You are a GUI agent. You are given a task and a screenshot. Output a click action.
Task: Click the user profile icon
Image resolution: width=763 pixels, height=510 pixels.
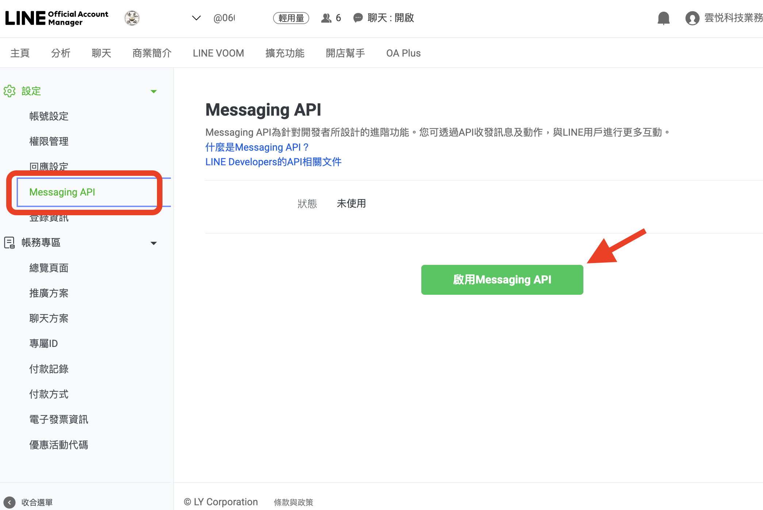pos(692,18)
